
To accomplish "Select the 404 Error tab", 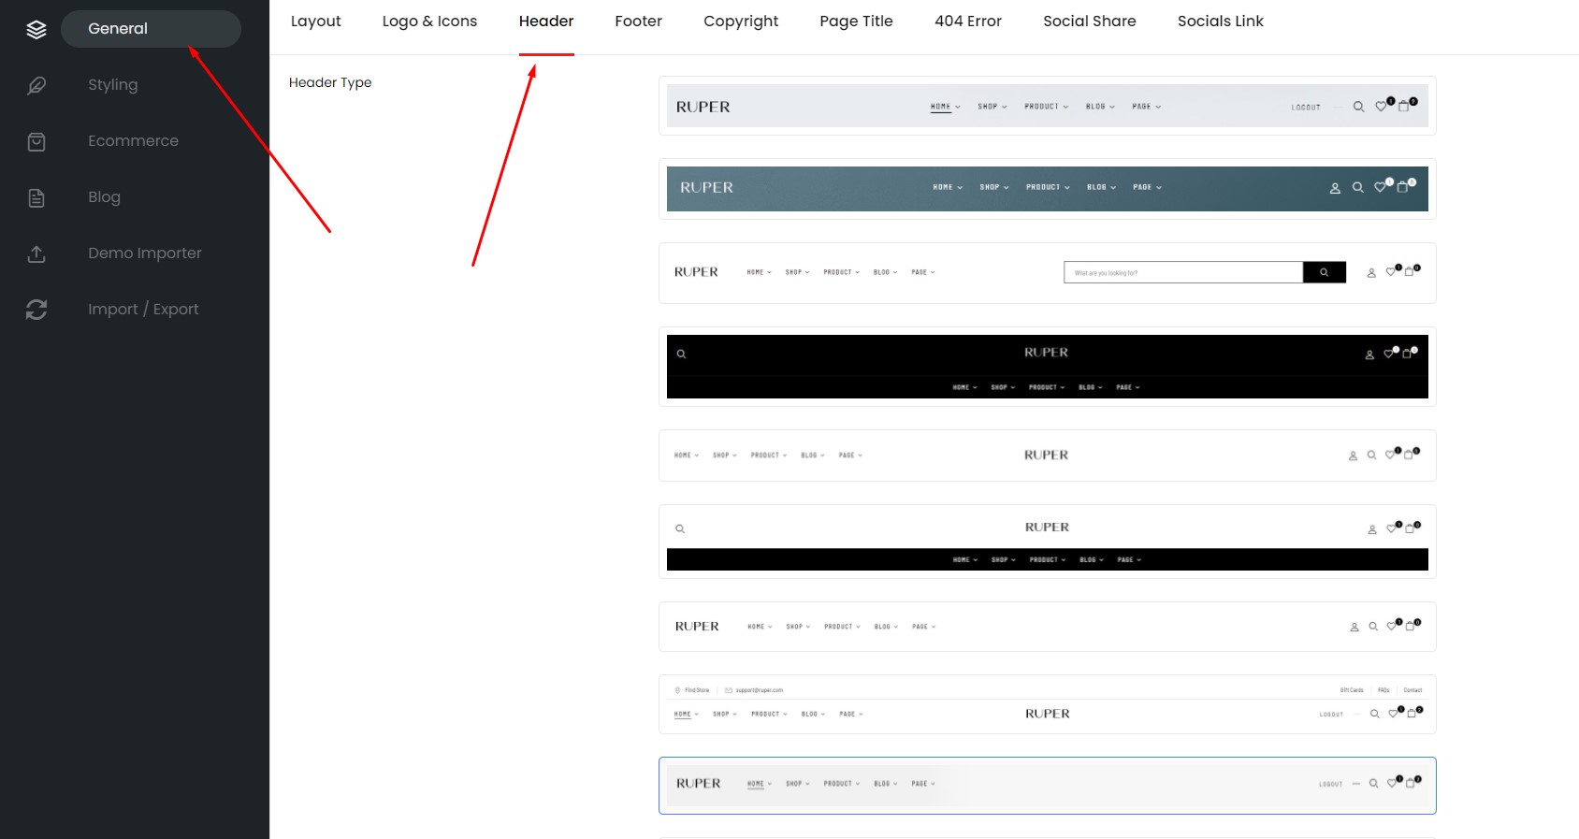I will [x=968, y=22].
